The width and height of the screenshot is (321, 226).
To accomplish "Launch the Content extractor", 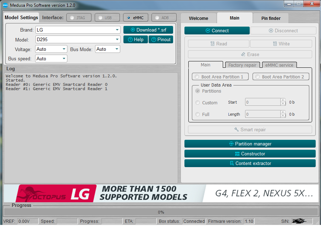I will [250, 163].
